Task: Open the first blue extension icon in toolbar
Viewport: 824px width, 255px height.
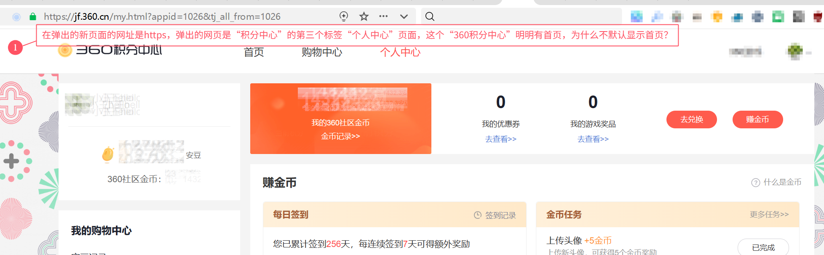Action: pos(637,17)
